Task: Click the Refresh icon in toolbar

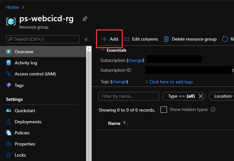Action: tap(225, 39)
